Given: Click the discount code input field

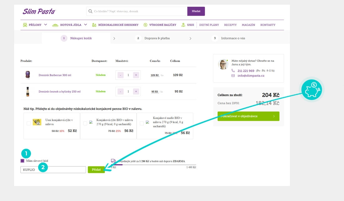Looking at the screenshot, I should (53, 170).
